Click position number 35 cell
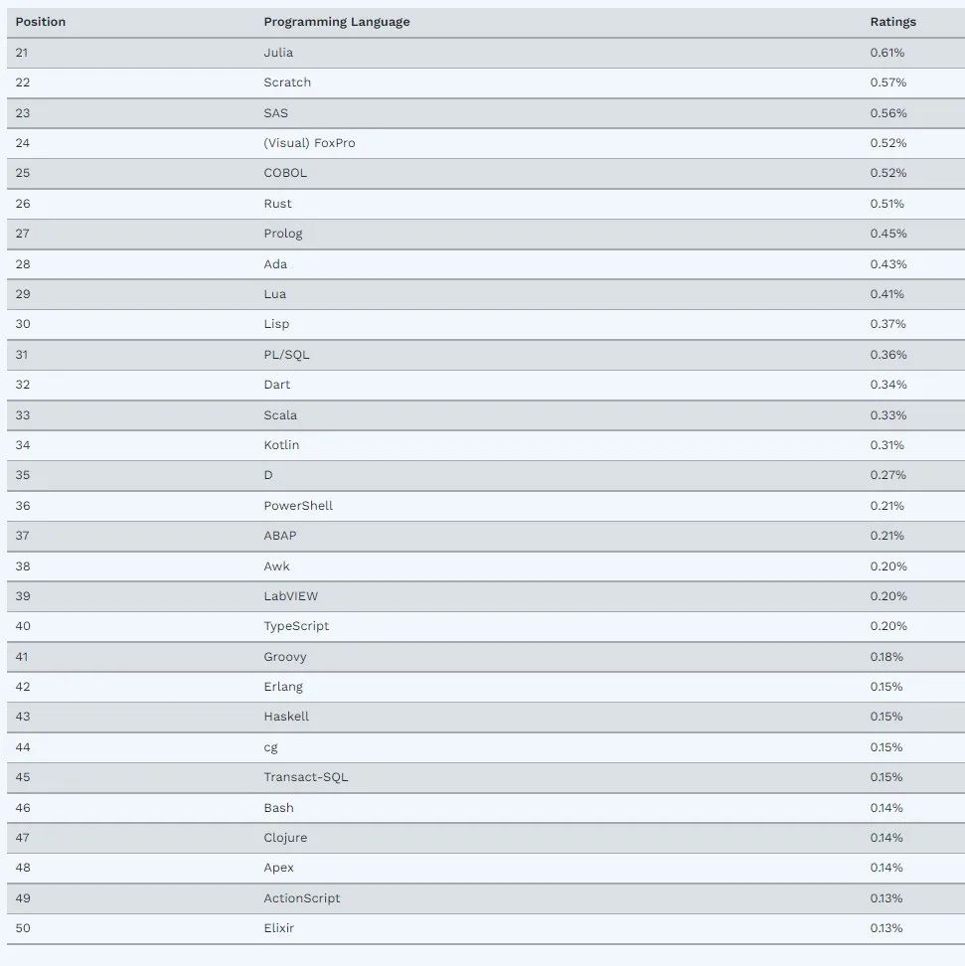 (23, 475)
